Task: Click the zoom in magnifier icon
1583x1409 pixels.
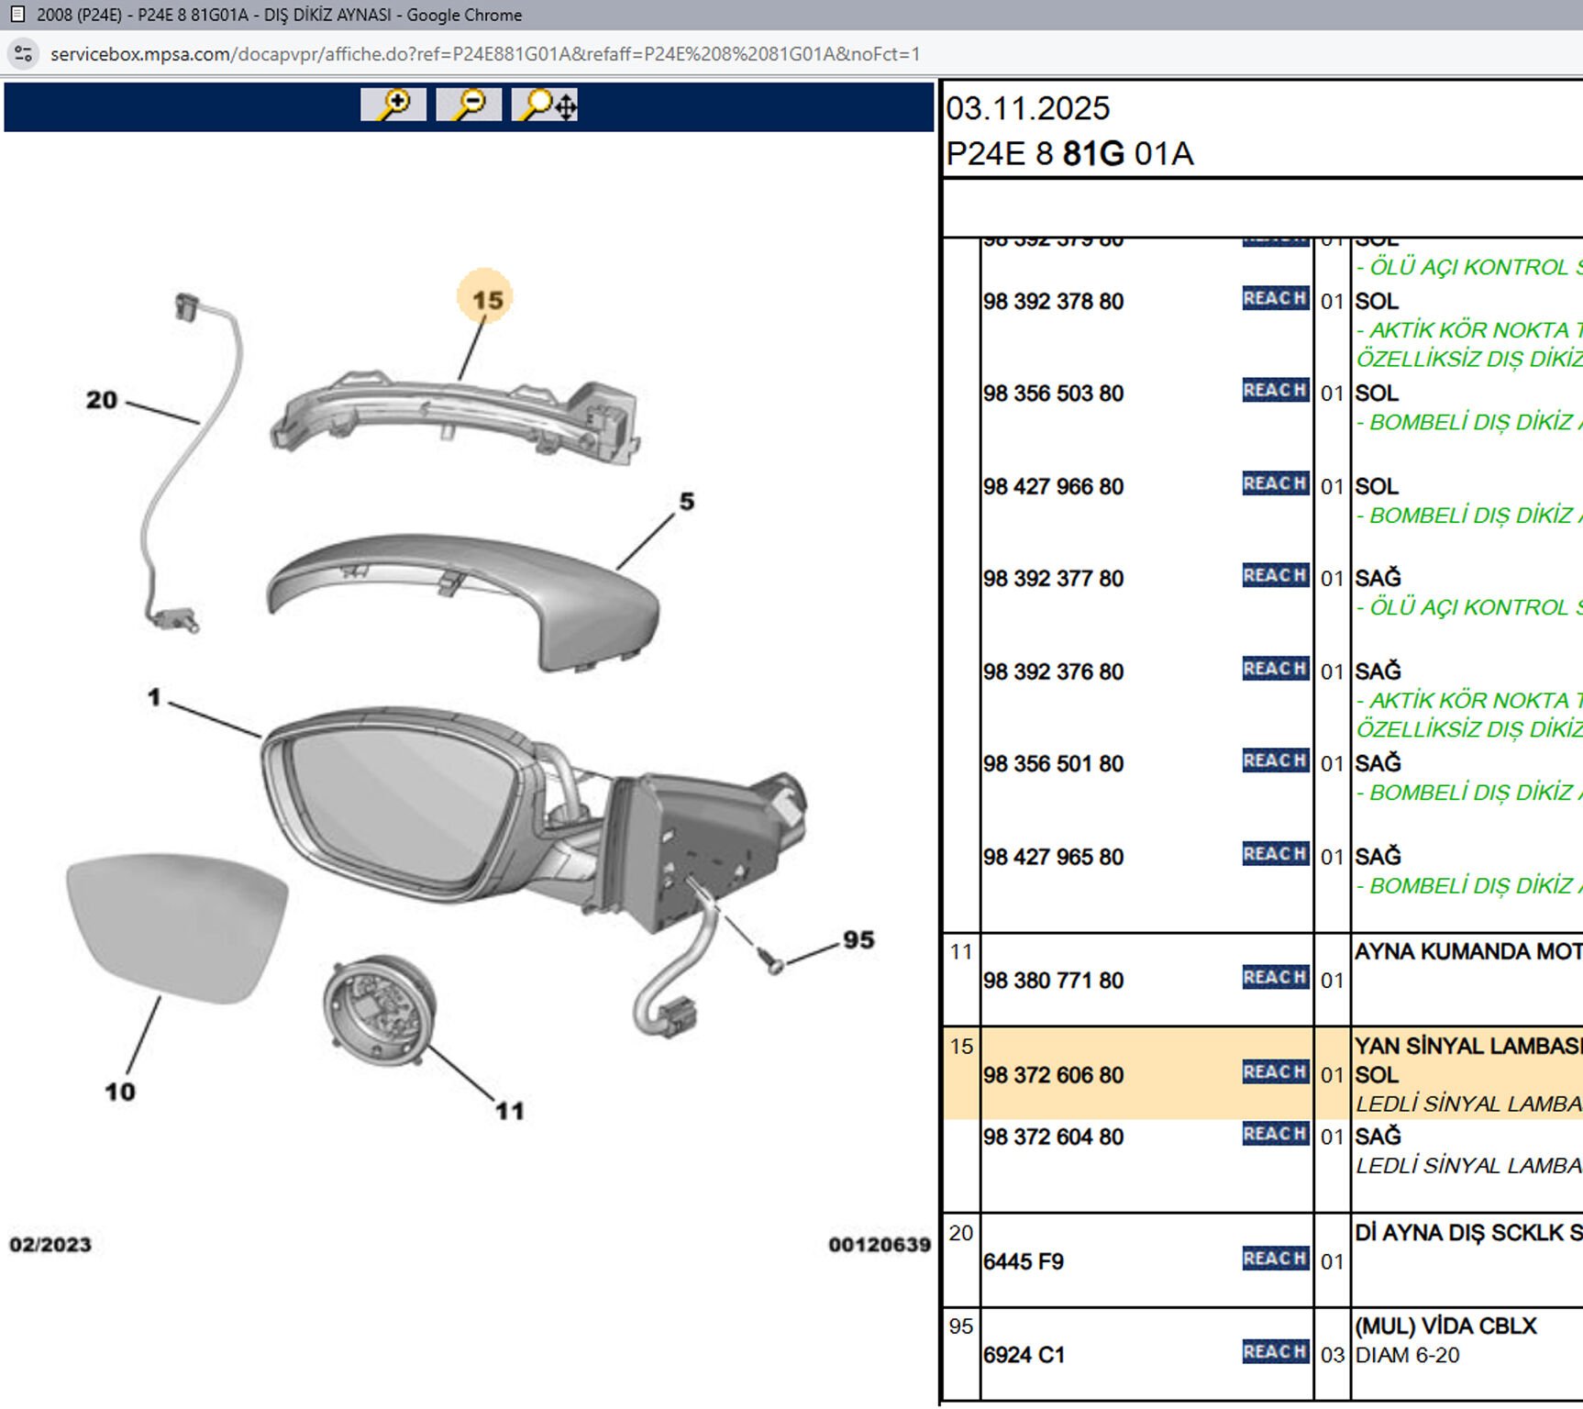Action: pos(393,105)
